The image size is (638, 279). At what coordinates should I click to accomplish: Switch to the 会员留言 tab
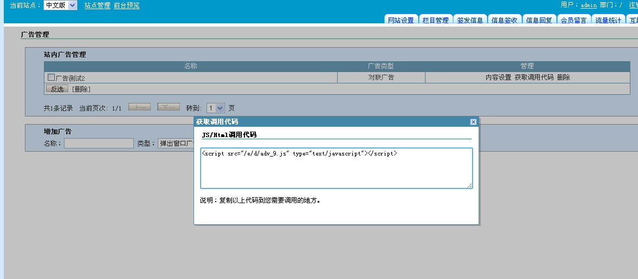coord(573,20)
